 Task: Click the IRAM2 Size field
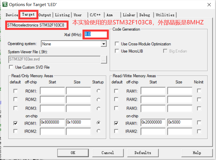(x=180, y=131)
